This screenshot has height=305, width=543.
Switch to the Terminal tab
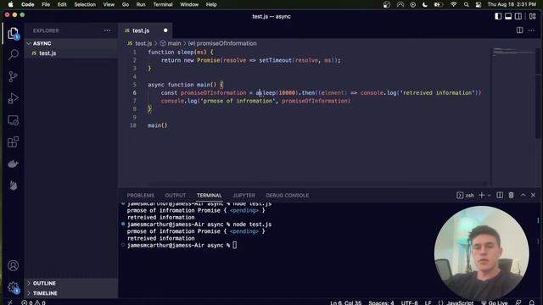[210, 196]
